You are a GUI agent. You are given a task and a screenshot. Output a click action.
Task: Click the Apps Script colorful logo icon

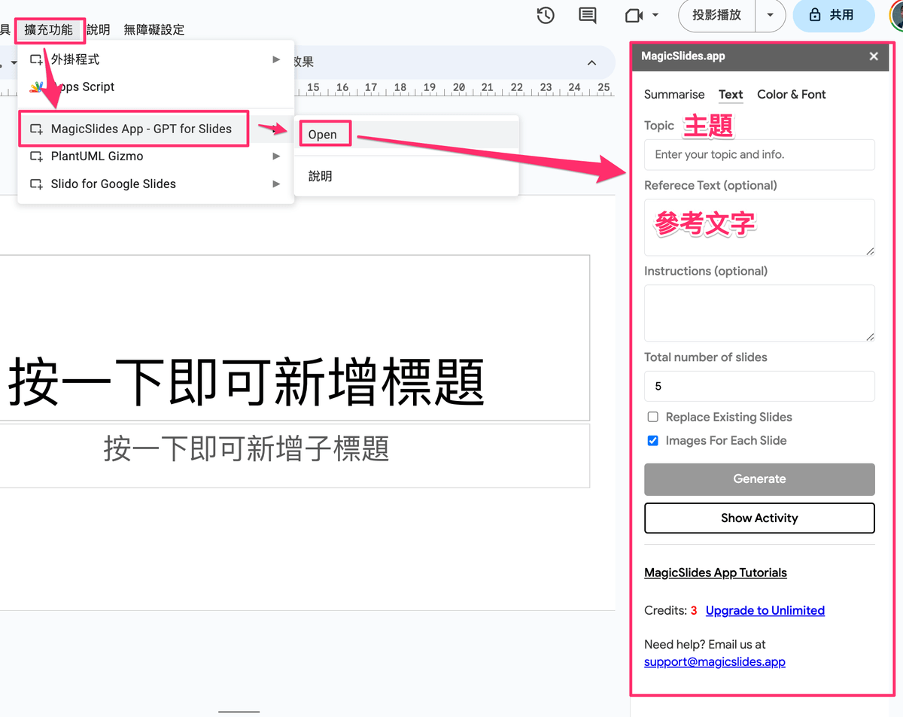[36, 87]
